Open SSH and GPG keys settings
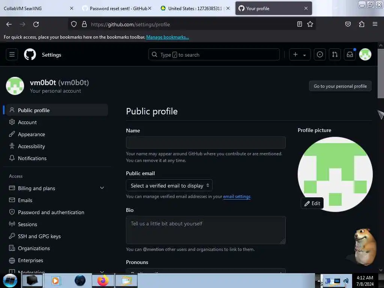 (x=39, y=236)
